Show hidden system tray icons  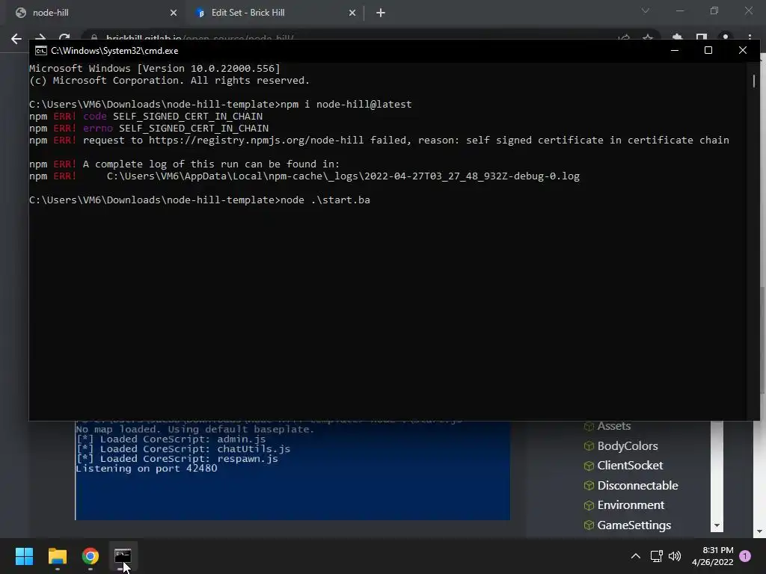pos(636,556)
